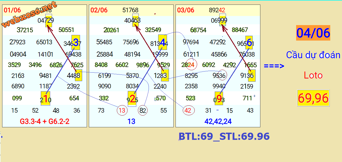Click the webxoso.net watermark logo

pyautogui.click(x=29, y=15)
